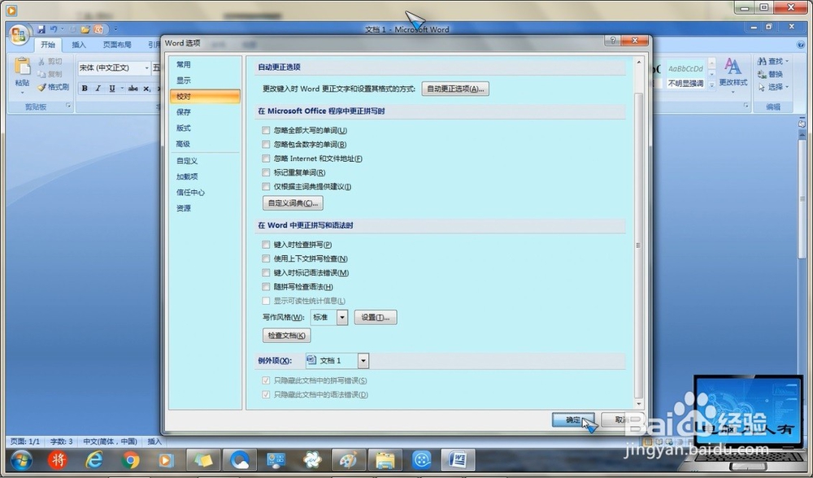Switch to the 页面布局 ribbon tab
Viewport: 813px width, 478px height.
(116, 45)
